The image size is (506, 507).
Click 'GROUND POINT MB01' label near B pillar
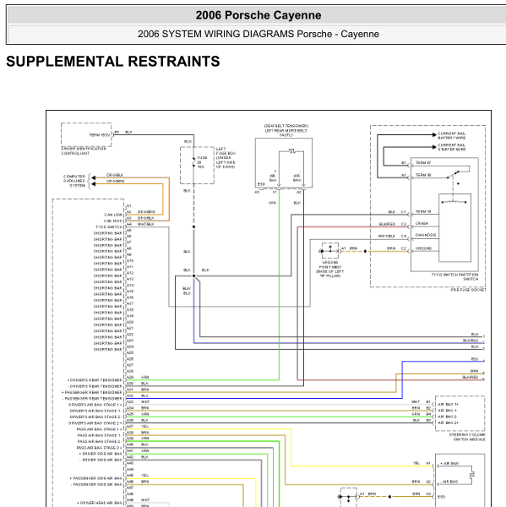[x=329, y=269]
